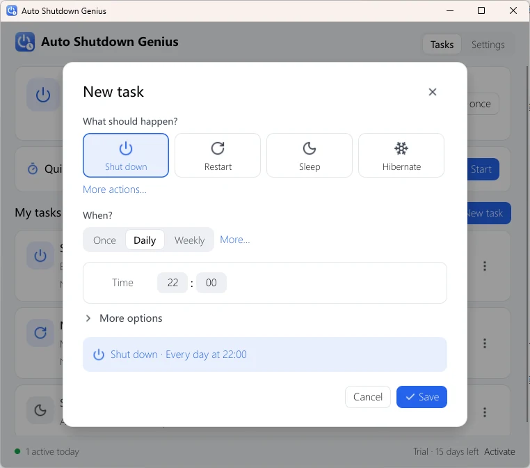This screenshot has width=530, height=468.
Task: Click the quick timer stopwatch icon
Action: pos(33,169)
